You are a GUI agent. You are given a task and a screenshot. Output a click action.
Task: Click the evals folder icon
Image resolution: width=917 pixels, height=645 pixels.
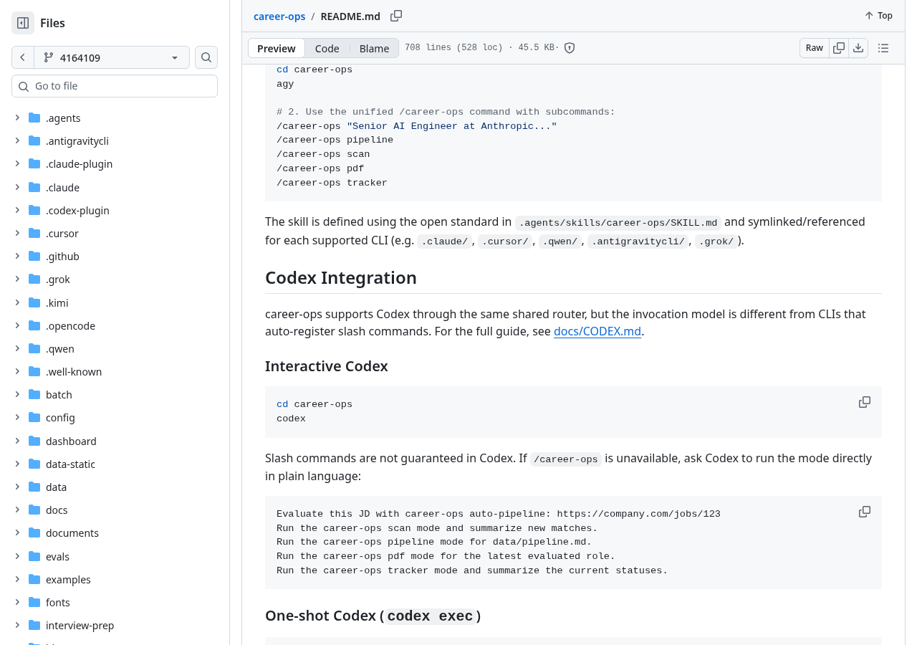[x=34, y=556]
